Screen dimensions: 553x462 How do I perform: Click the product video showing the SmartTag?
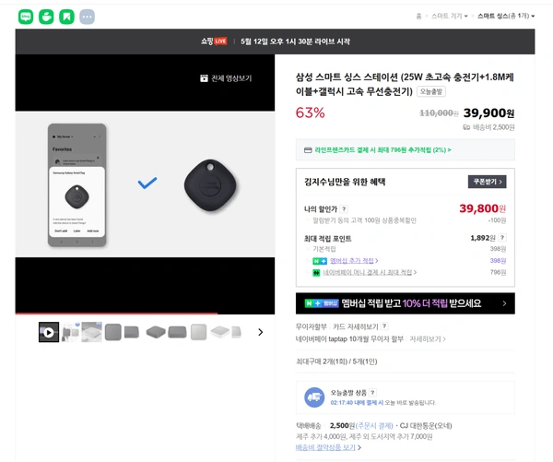point(145,184)
